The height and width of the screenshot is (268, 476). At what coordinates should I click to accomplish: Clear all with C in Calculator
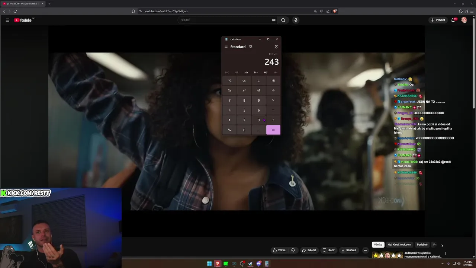pyautogui.click(x=259, y=81)
